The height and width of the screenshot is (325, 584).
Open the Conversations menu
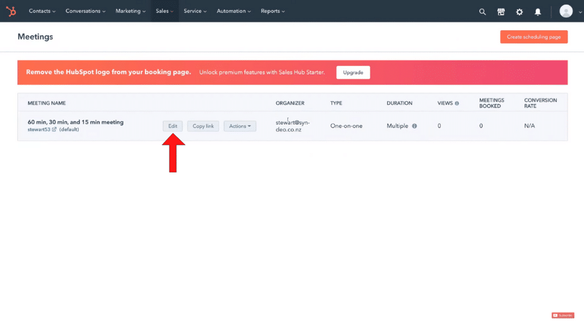85,11
